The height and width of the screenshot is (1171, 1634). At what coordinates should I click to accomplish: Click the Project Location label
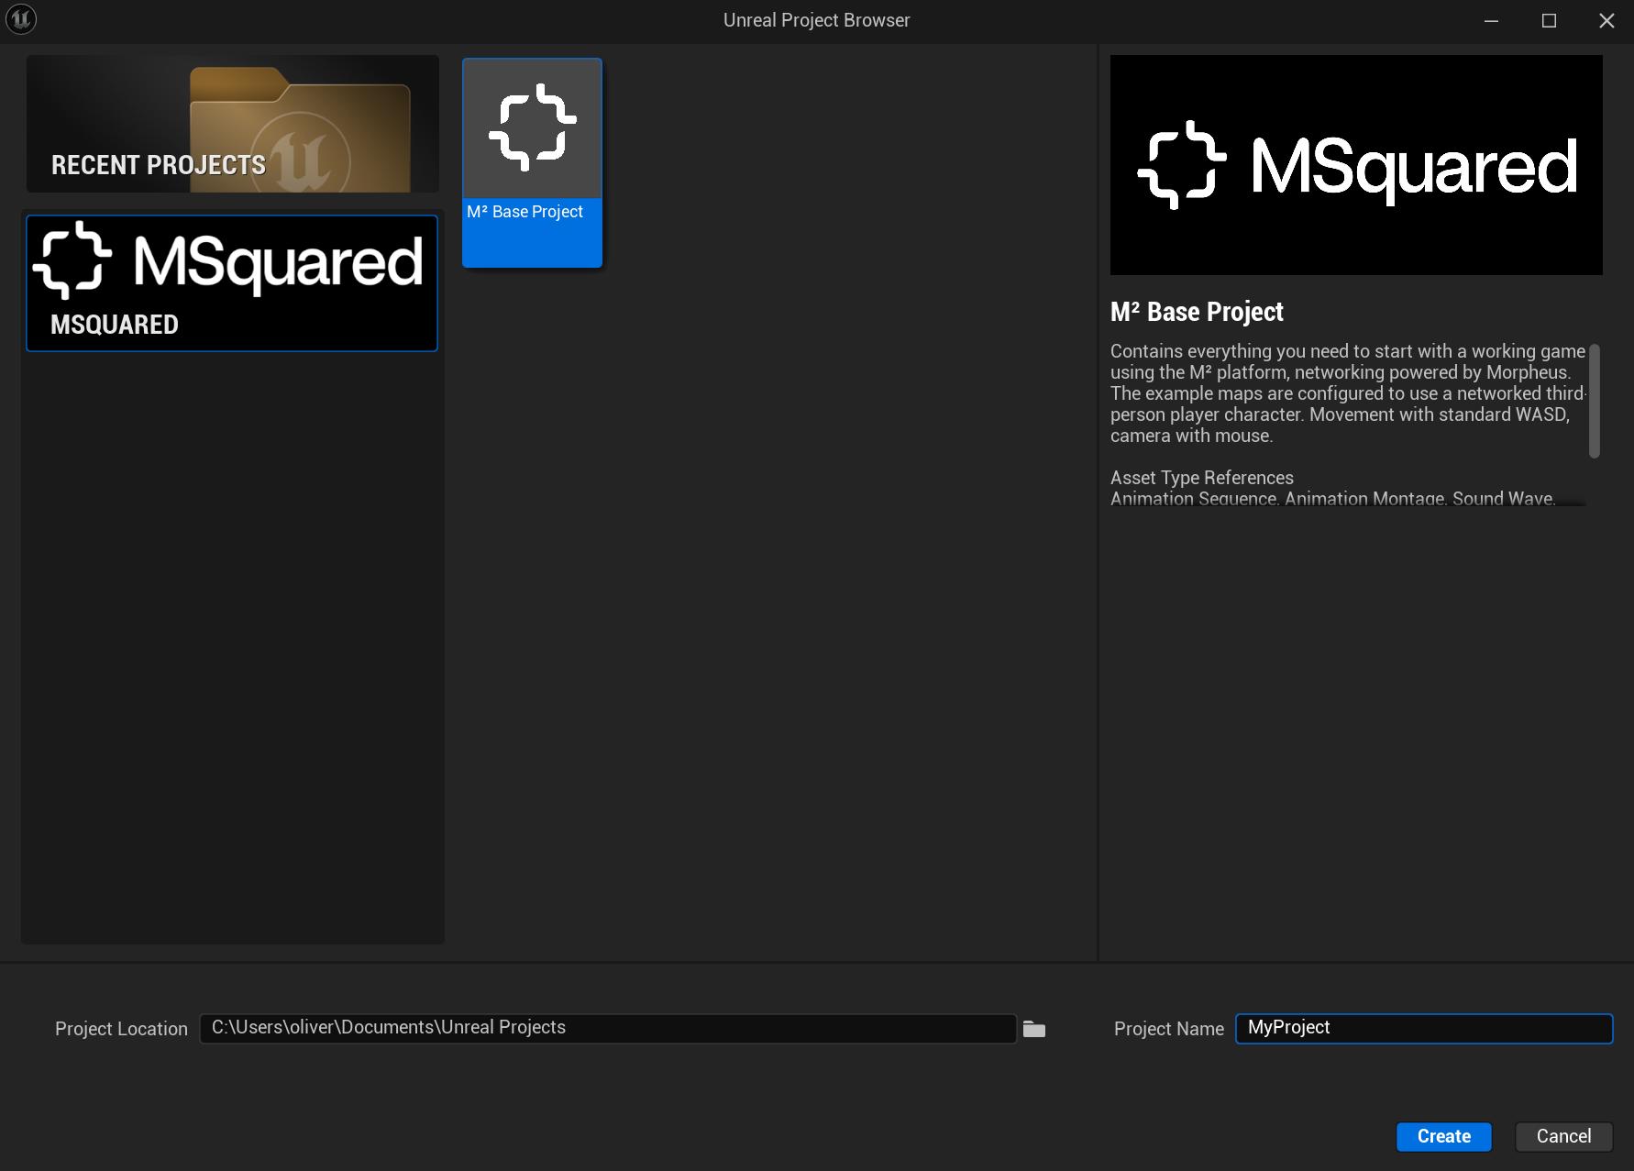click(121, 1029)
